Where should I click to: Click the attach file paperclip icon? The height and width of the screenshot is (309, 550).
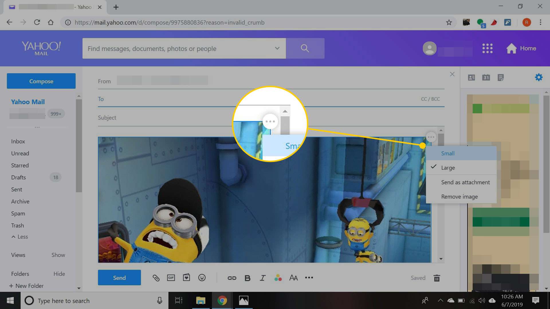(x=156, y=278)
